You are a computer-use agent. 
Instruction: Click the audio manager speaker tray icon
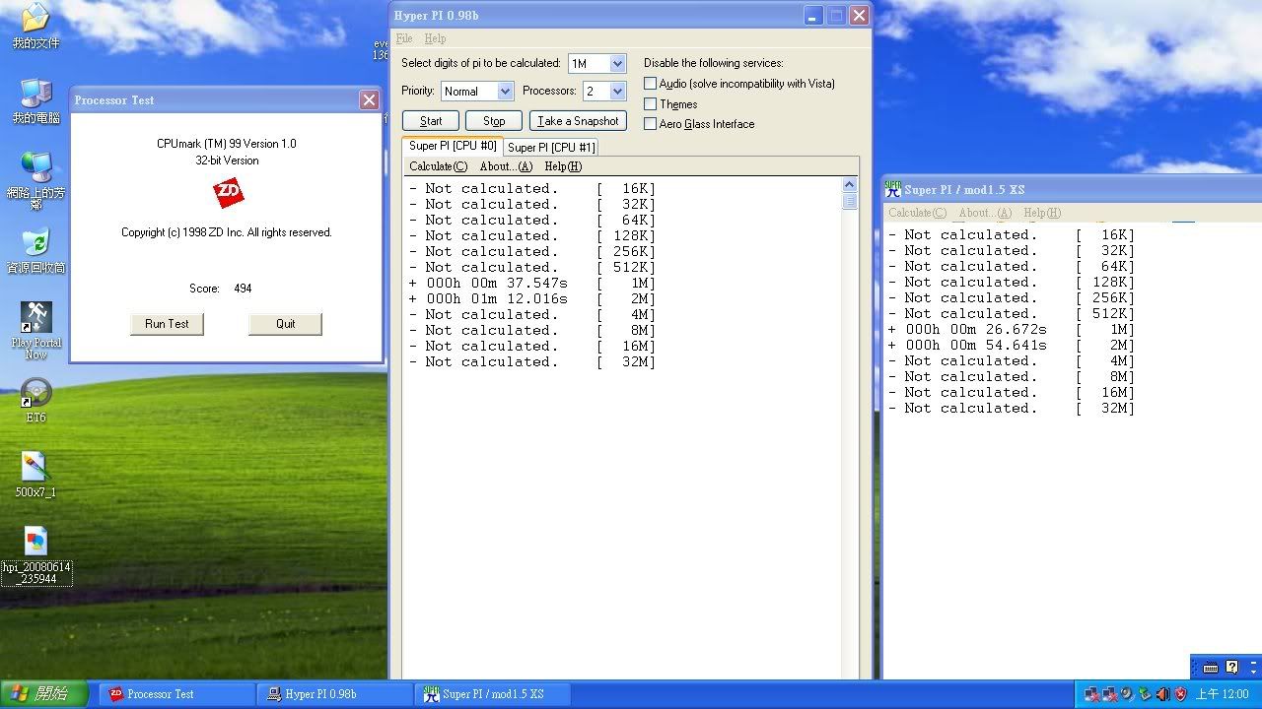point(1163,694)
